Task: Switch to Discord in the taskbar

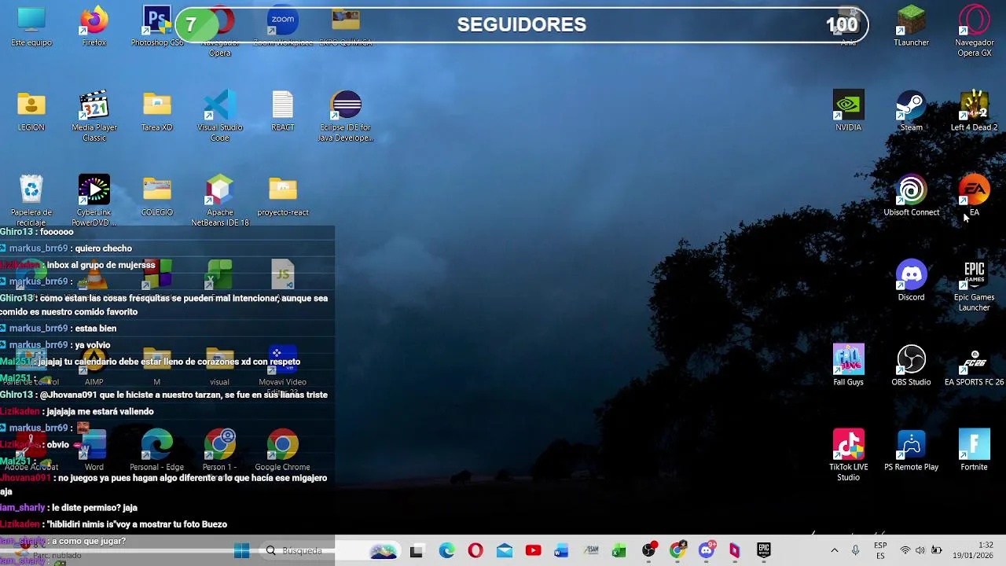Action: click(x=707, y=551)
